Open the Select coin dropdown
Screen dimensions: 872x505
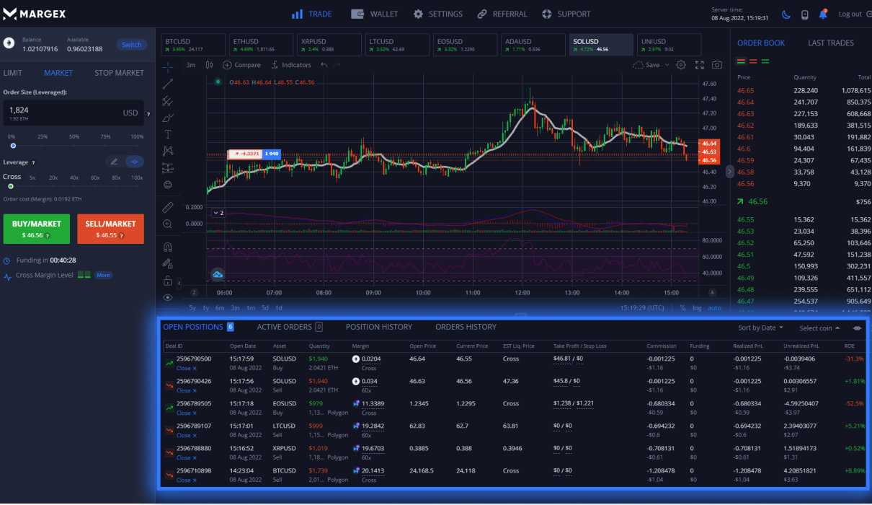[x=819, y=328]
